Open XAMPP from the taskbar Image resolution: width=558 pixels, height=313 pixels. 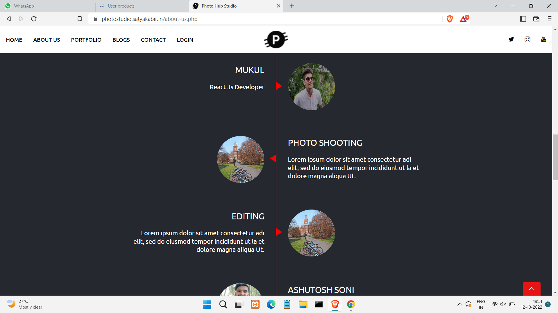click(255, 304)
